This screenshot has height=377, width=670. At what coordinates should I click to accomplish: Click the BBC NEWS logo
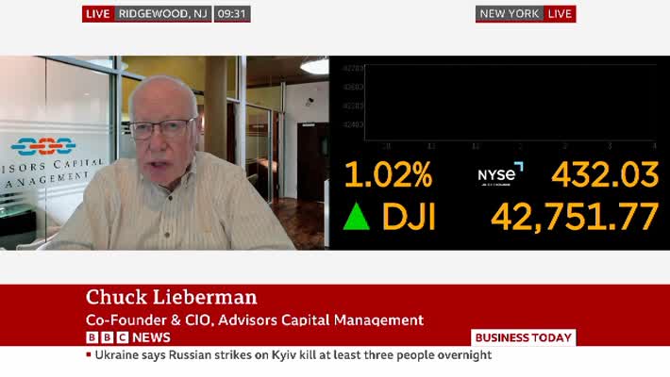point(128,337)
